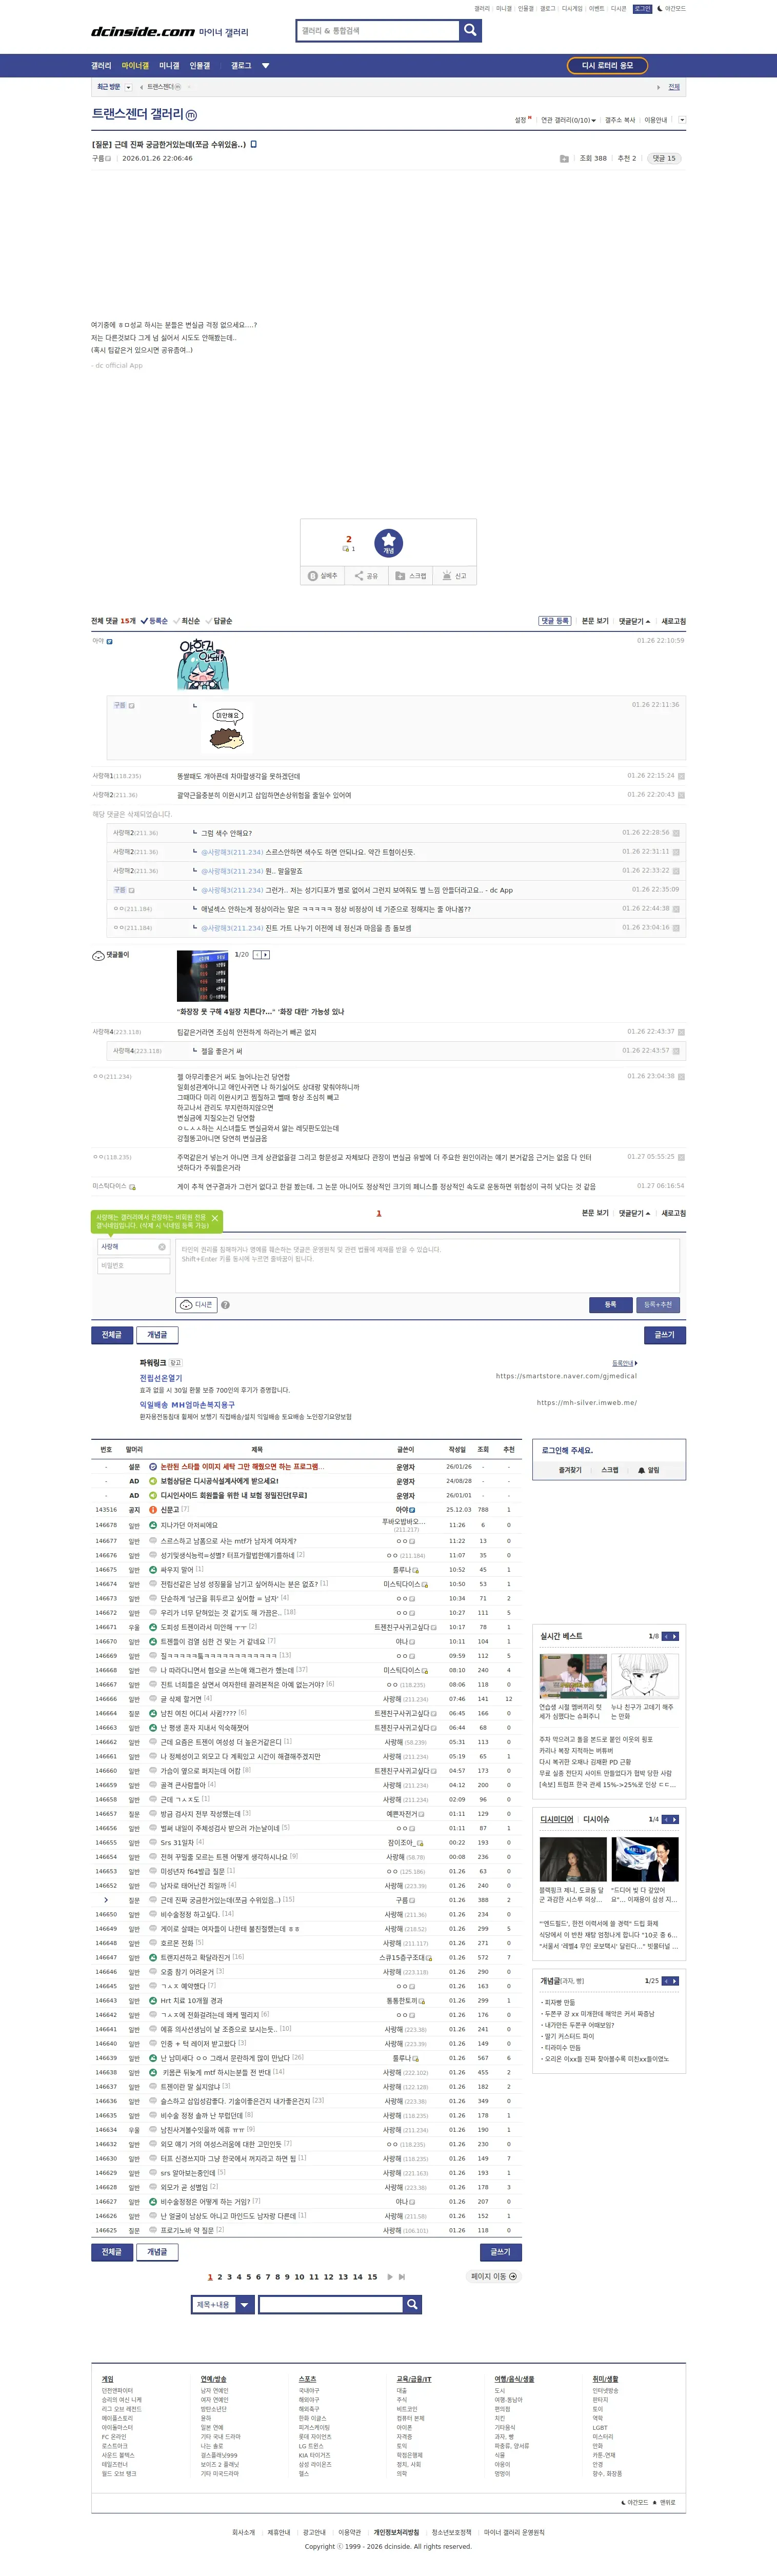Click bottom board search magnifier icon
The height and width of the screenshot is (2576, 777).
[412, 2304]
